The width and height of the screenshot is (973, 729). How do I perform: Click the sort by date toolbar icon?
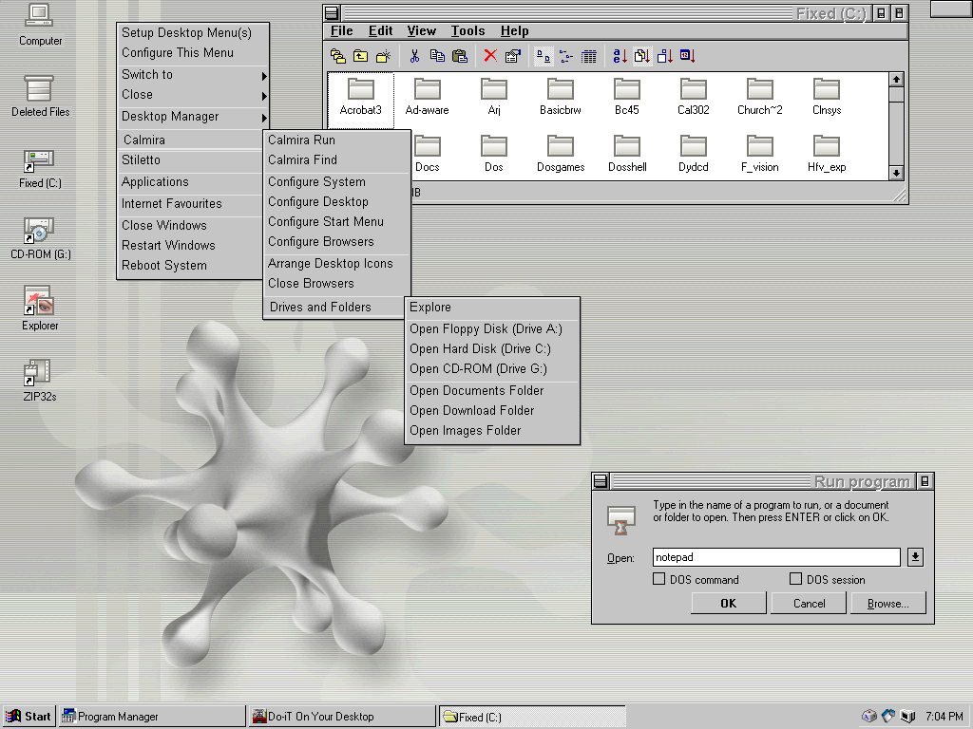[x=687, y=56]
